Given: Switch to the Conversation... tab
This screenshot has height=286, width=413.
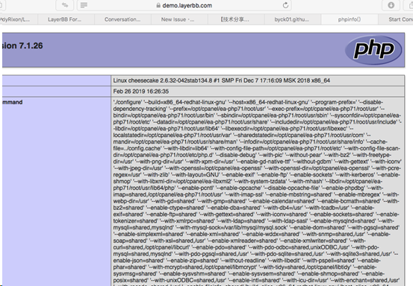Looking at the screenshot, I should coord(122,19).
